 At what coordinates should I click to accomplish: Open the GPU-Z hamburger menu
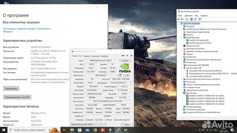(131, 55)
